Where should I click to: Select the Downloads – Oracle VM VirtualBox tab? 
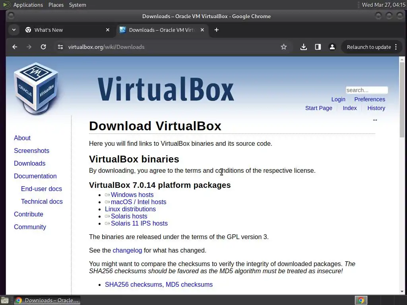click(x=162, y=30)
